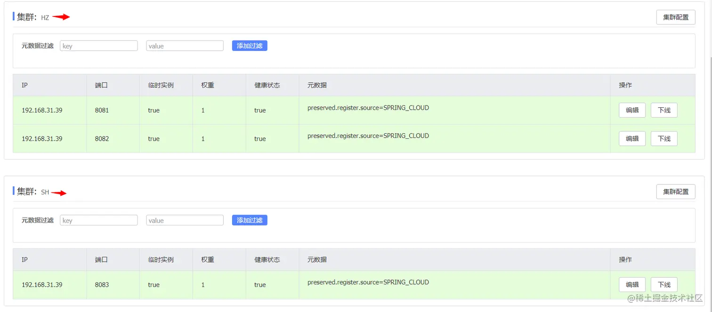Click the 元数据过滤 label in SH cluster
This screenshot has height=312, width=712.
[x=38, y=220]
